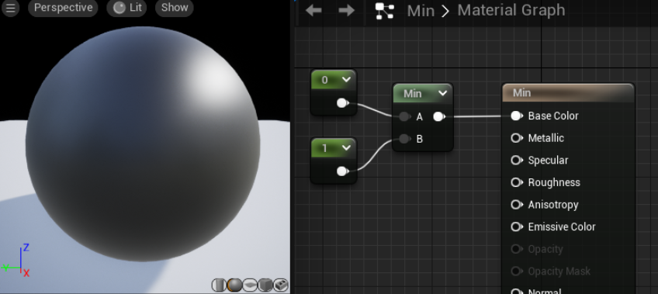This screenshot has width=658, height=294.
Task: Set preview mesh to plane
Action: click(250, 285)
